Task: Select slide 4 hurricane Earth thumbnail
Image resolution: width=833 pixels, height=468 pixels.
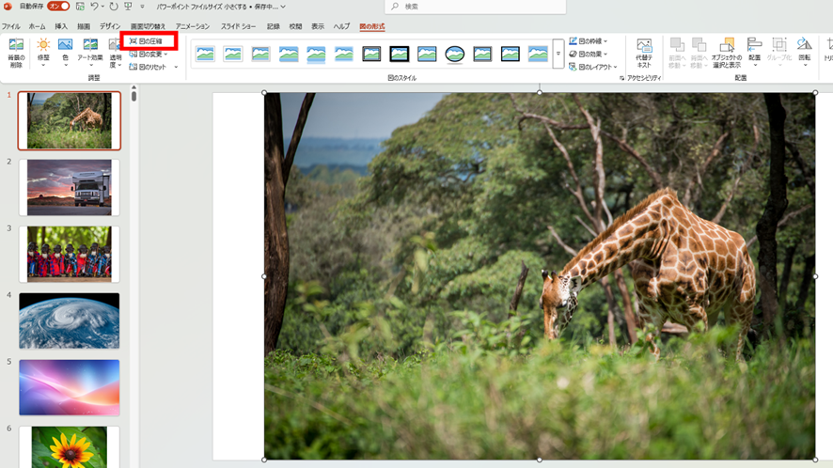Action: [x=70, y=320]
